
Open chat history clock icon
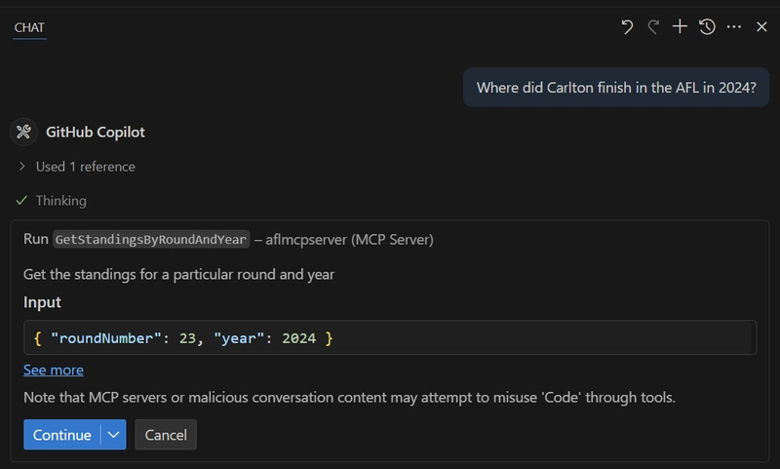coord(707,27)
